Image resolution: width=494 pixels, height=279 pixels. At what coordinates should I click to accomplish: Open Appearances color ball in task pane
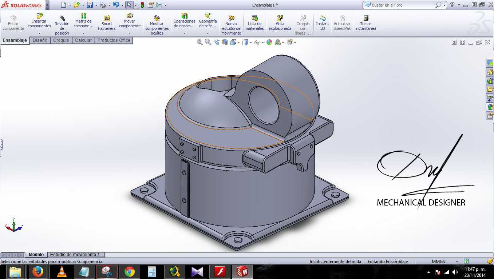[490, 107]
